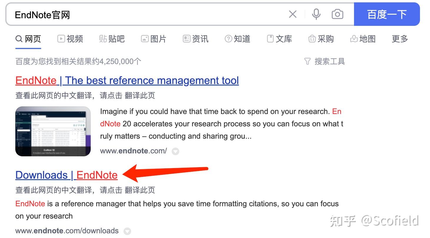Switch to the 图片 tab
The width and height of the screenshot is (430, 238).
tap(154, 39)
